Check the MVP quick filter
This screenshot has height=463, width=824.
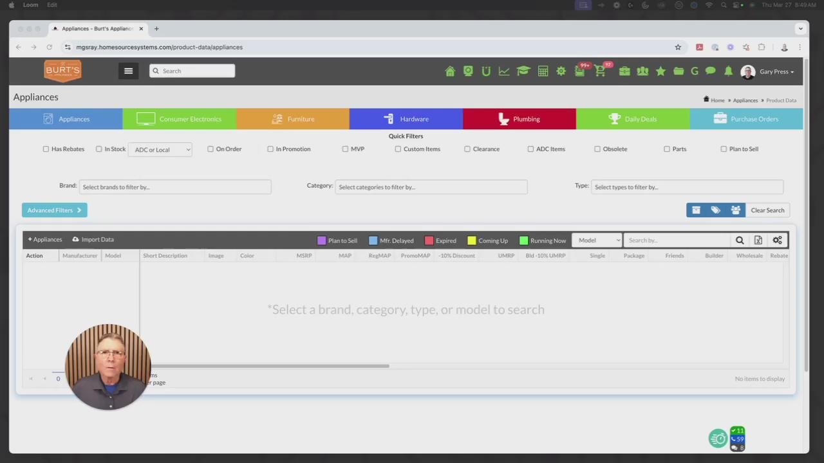point(345,149)
